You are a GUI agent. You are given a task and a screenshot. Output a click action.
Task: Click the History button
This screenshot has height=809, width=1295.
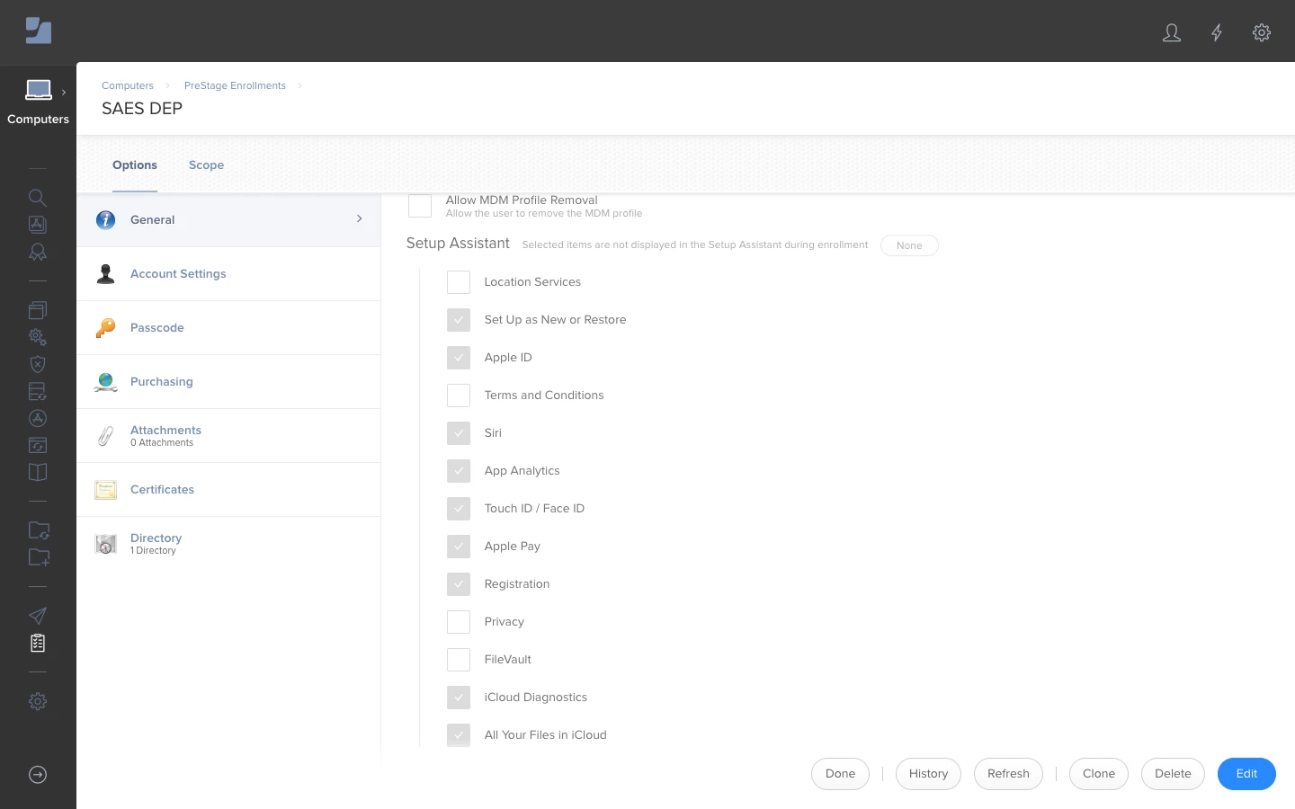coord(928,774)
